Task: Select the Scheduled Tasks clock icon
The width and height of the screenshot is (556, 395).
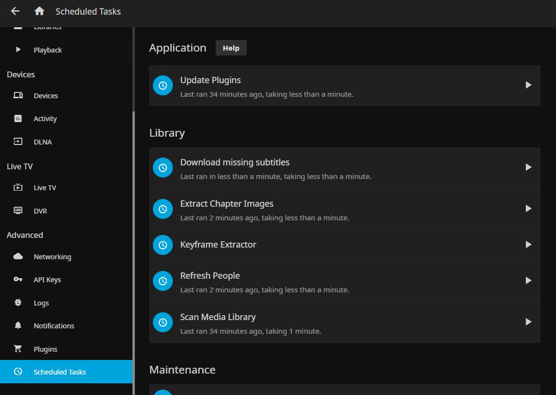Action: [x=18, y=372]
